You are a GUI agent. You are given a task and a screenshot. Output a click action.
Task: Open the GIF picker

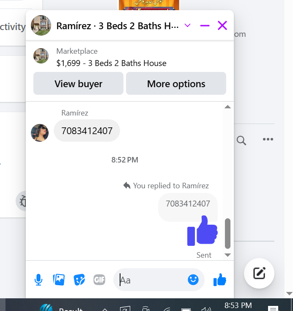(x=99, y=280)
